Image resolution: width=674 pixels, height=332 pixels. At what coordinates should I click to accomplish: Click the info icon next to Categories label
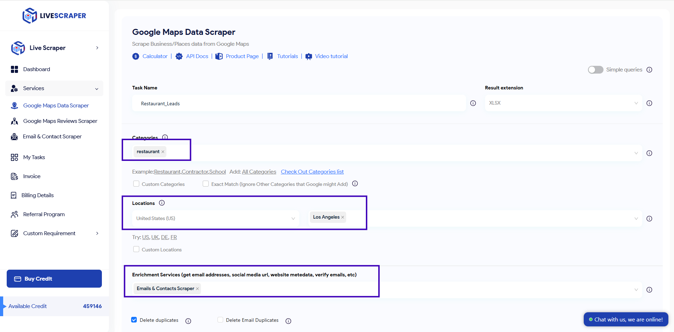click(165, 137)
